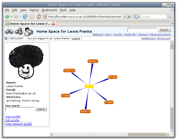Image resolution: width=177 pixels, height=139 pixels.
Task: Open the History menu
Action: click(x=34, y=10)
